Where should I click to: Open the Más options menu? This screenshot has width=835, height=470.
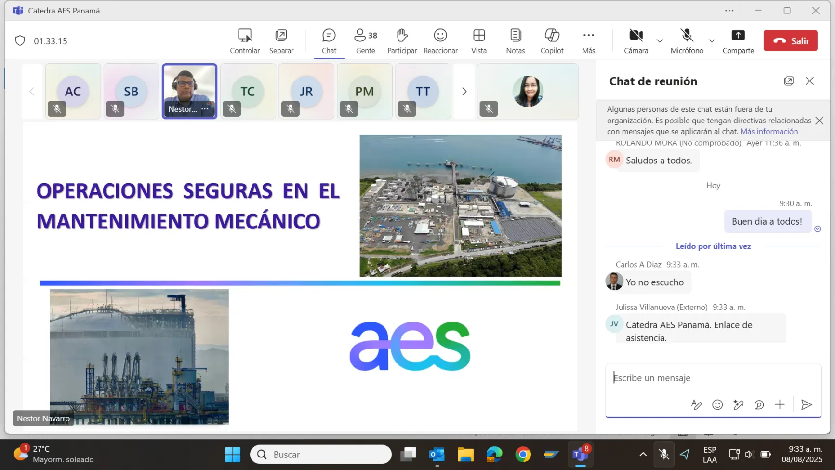click(588, 40)
